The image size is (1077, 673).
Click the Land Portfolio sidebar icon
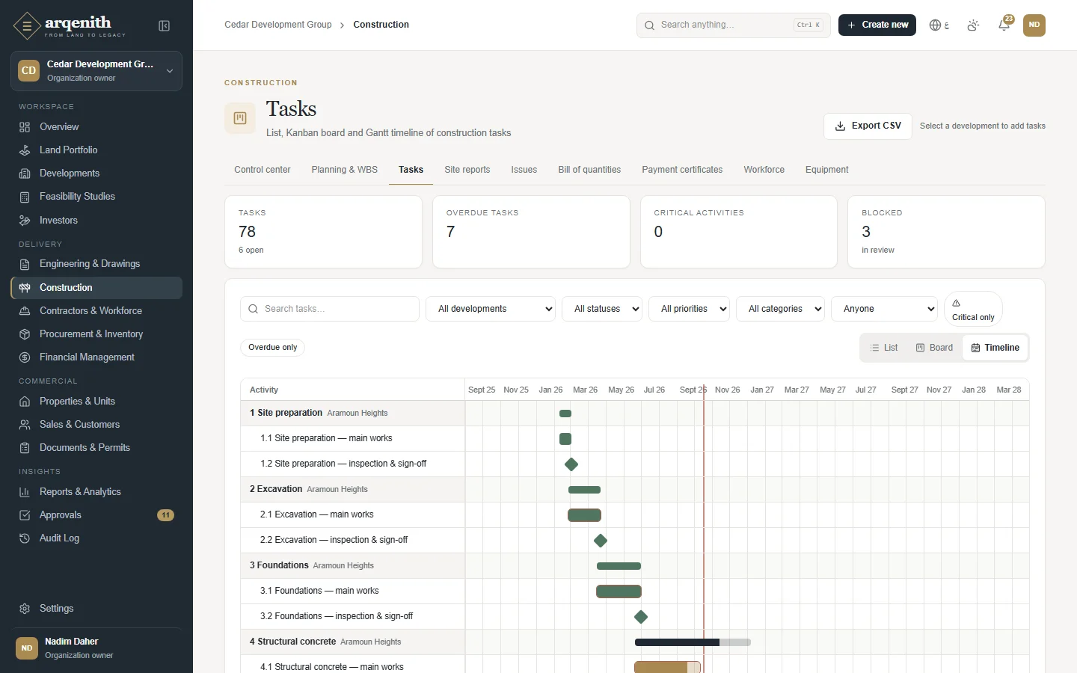tap(25, 150)
